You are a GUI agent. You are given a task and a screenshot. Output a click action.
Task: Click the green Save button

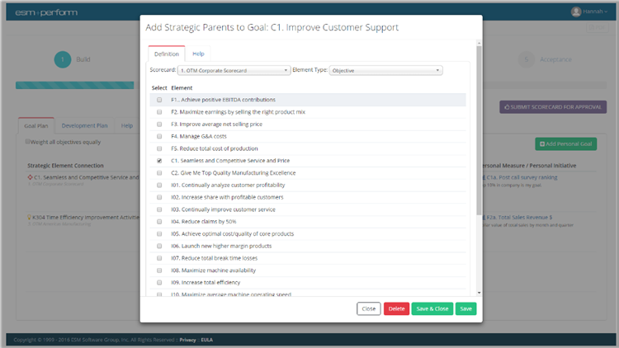coord(465,308)
